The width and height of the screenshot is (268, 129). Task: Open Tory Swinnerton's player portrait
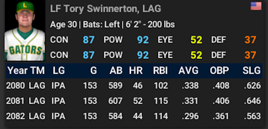pyautogui.click(x=25, y=30)
